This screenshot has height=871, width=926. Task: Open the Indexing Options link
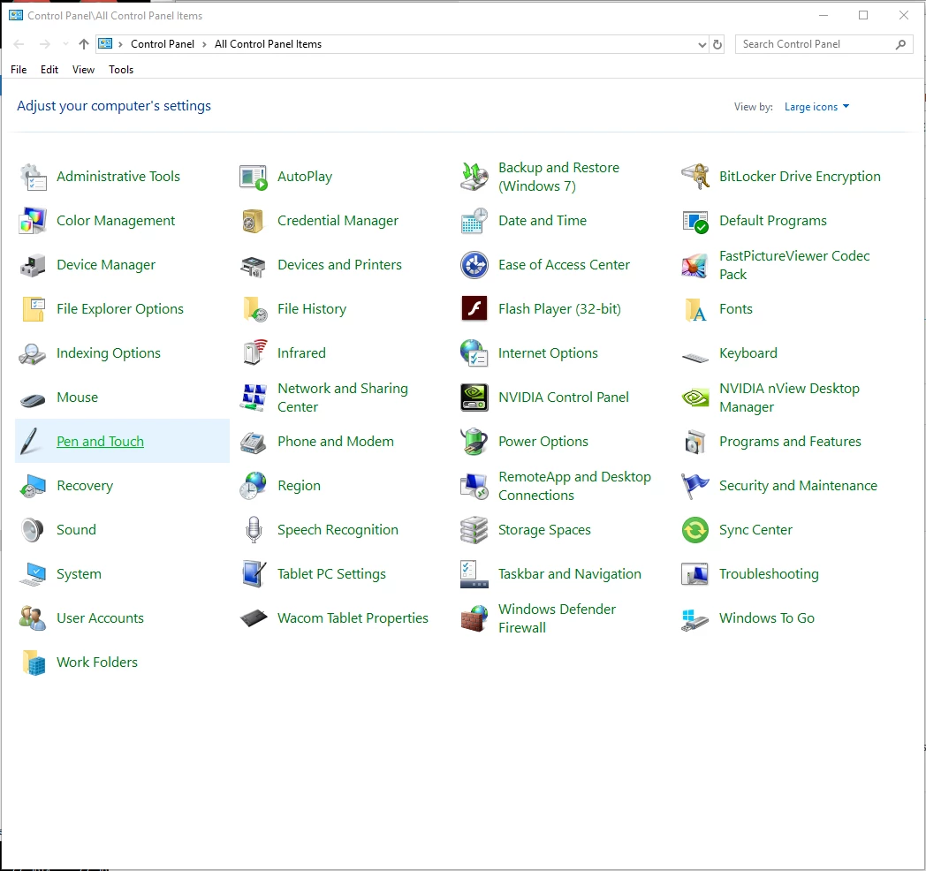click(x=109, y=353)
